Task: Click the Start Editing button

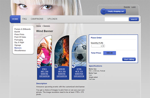Action: (129, 59)
